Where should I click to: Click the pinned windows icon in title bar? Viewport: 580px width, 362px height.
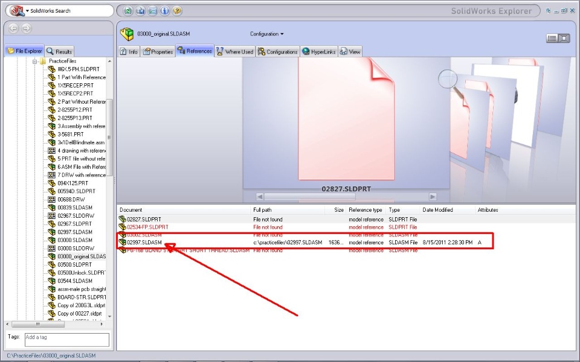pos(549,11)
